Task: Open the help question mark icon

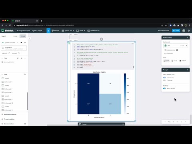Action: pyautogui.click(x=189, y=31)
